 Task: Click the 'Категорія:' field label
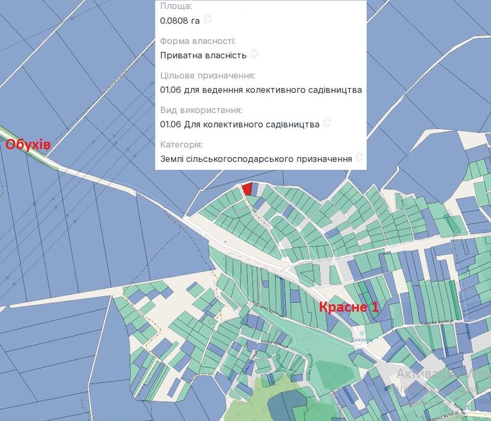181,145
